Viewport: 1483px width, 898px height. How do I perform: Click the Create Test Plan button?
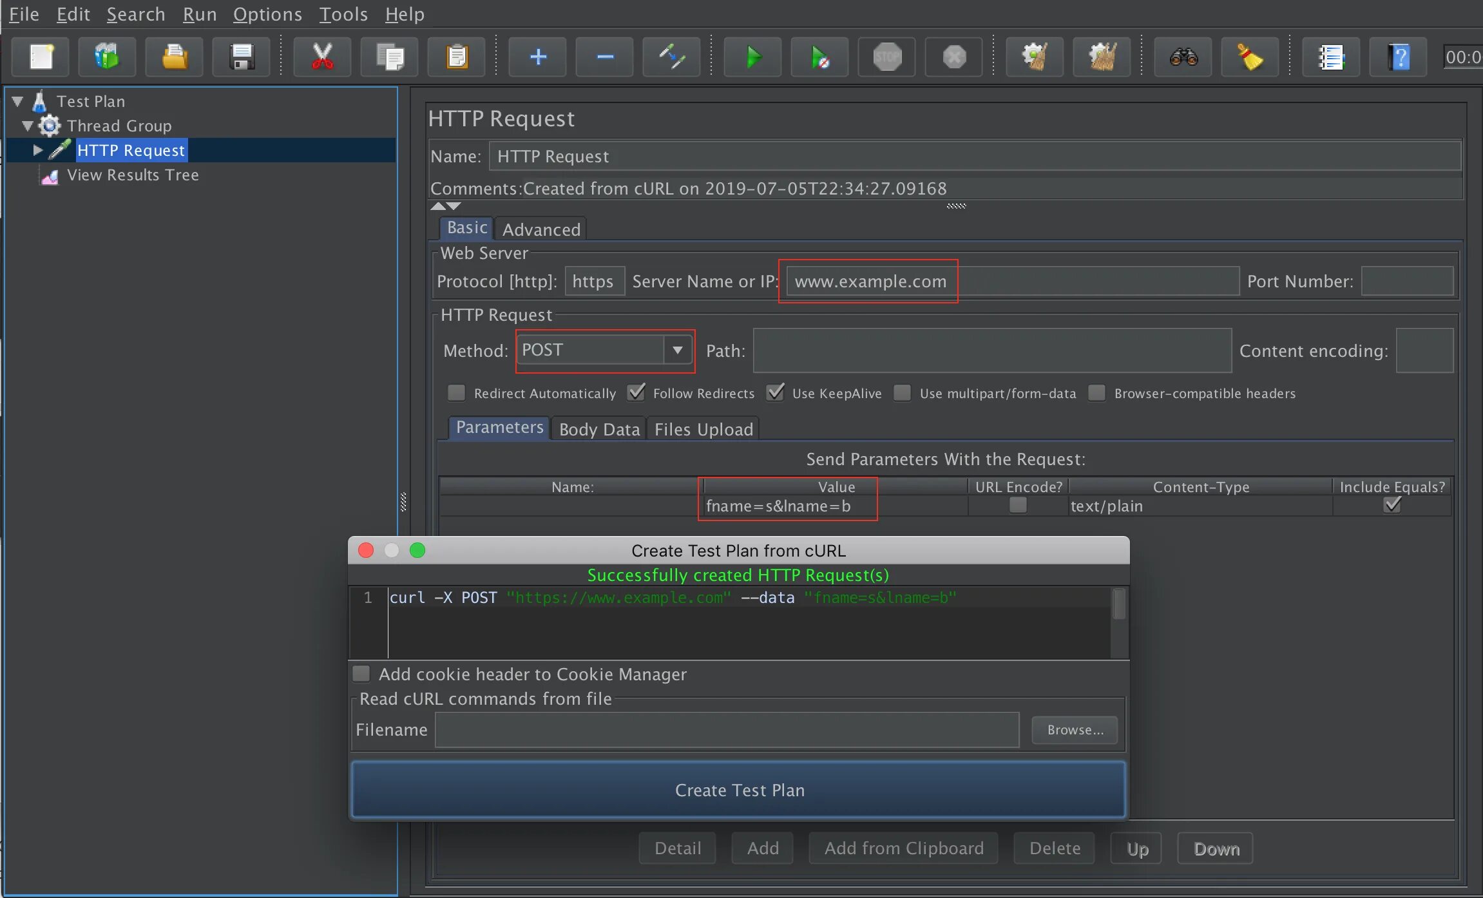coord(738,789)
